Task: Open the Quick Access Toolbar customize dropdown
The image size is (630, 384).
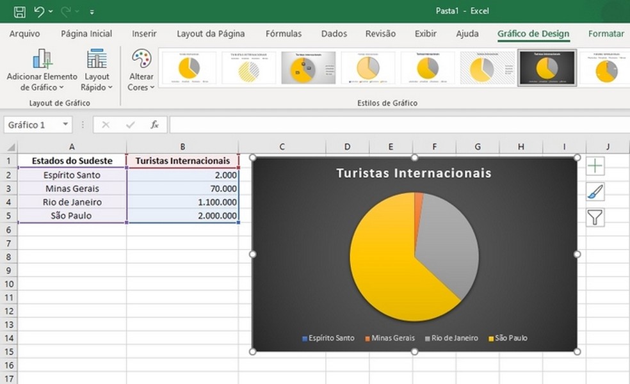Action: coord(92,12)
